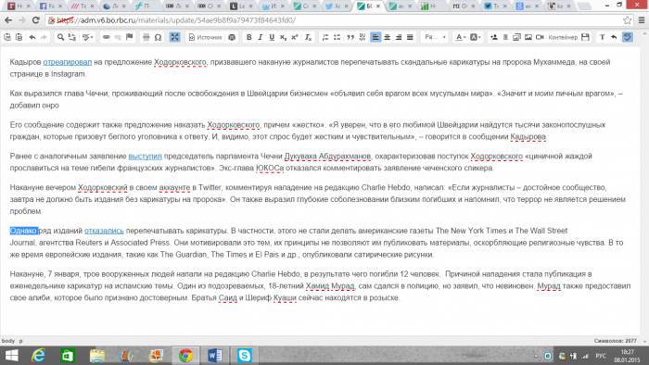
Task: Align text left
Action: (x=375, y=37)
